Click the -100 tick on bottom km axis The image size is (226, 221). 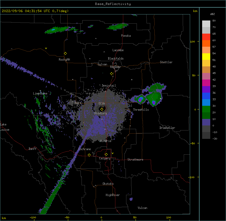coord(33,217)
